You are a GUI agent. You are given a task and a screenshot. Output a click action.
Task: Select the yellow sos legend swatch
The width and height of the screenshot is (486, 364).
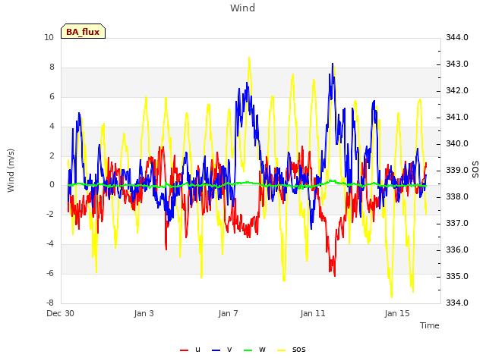click(281, 350)
